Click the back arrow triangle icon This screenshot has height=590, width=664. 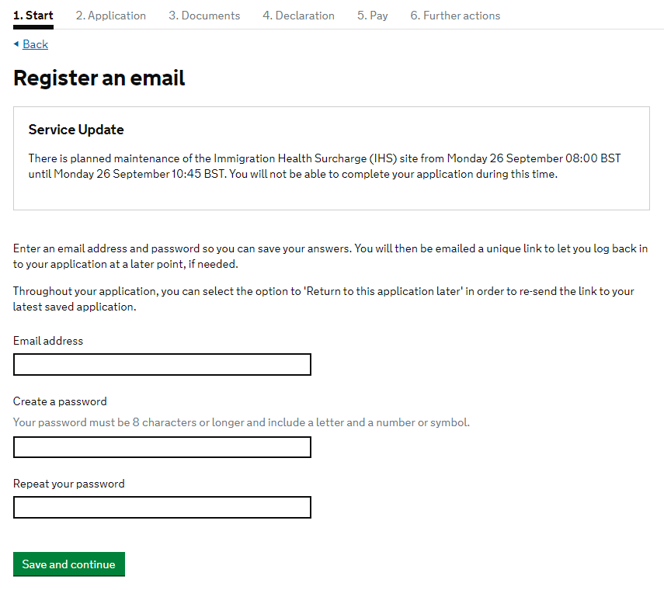point(16,43)
